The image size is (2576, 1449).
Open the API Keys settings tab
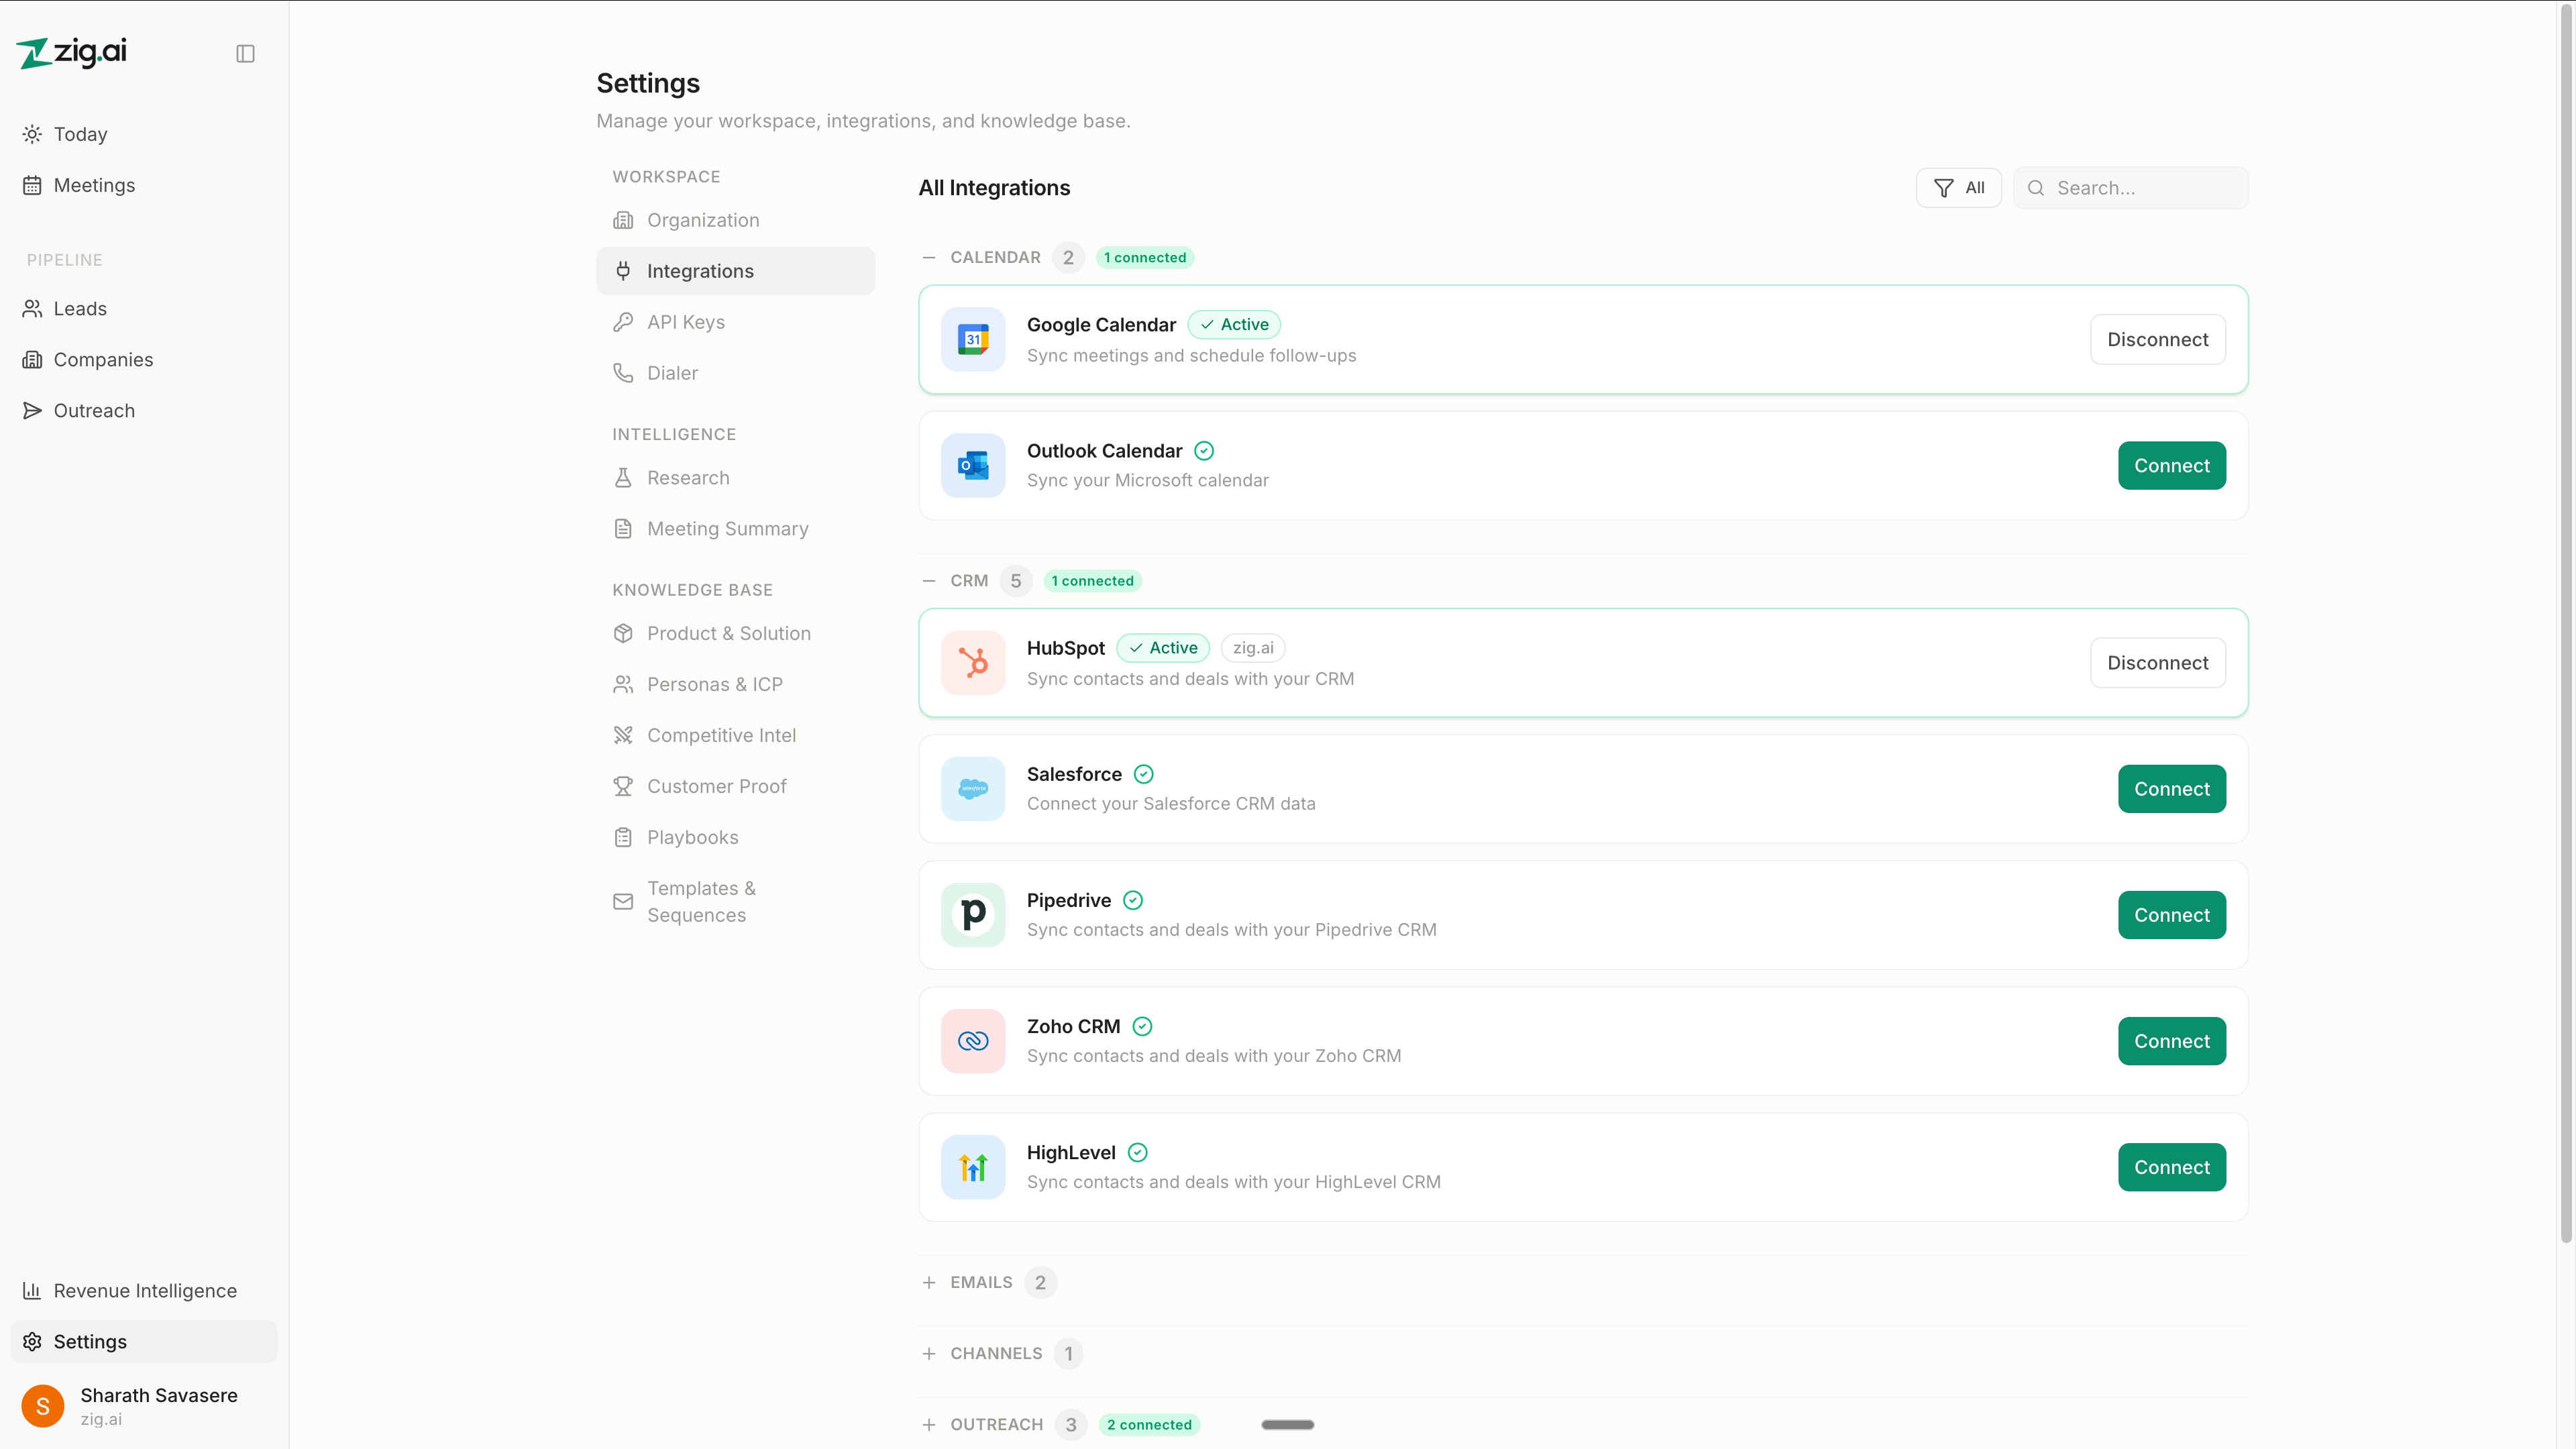(x=735, y=322)
